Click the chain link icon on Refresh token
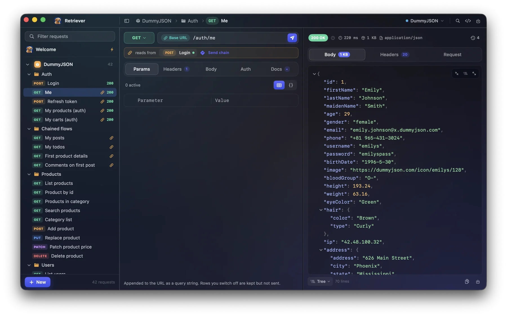Image resolution: width=507 pixels, height=317 pixels. tap(102, 102)
